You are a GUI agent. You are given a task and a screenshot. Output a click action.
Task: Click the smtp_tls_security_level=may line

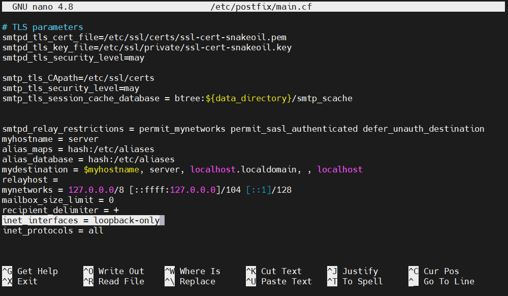(71, 88)
